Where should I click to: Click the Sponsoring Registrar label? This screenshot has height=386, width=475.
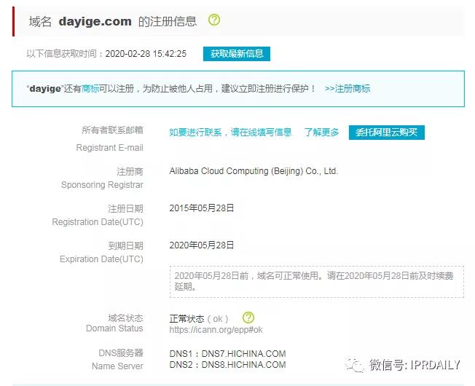(103, 185)
